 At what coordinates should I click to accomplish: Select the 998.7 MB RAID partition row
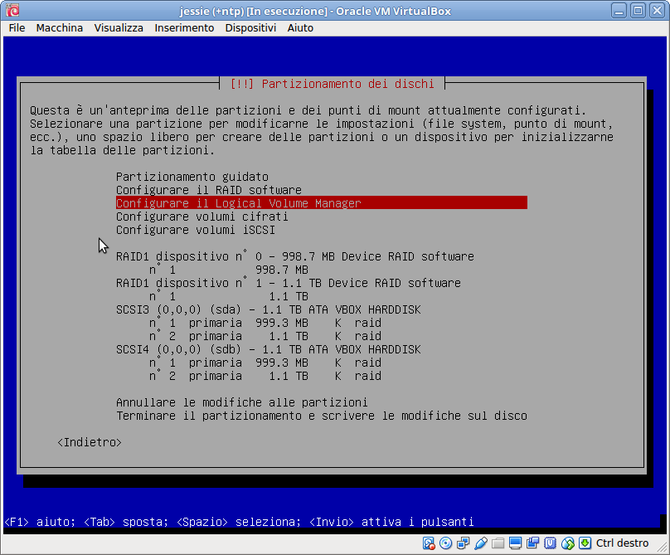[x=229, y=270]
